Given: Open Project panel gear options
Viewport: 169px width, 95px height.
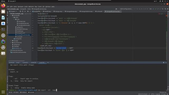Looking at the screenshot, I should (x=28, y=11).
